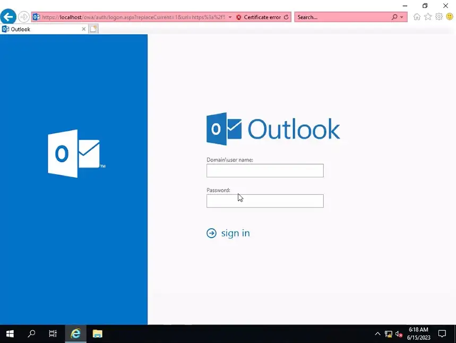Open the browser Home page icon
The image size is (456, 343).
tap(417, 17)
